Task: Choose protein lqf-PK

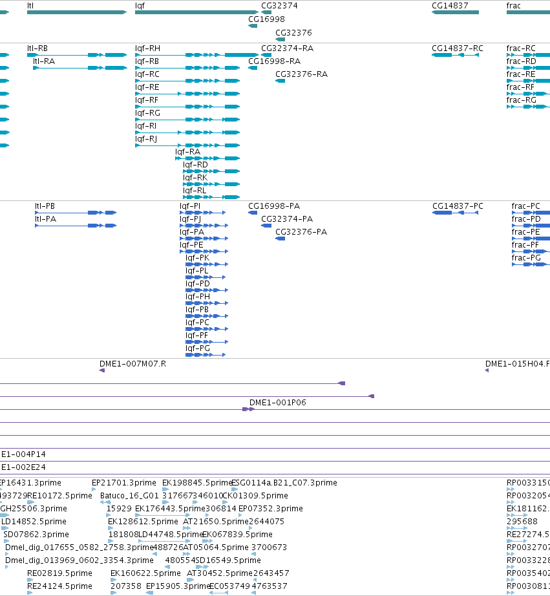Action: pyautogui.click(x=198, y=258)
